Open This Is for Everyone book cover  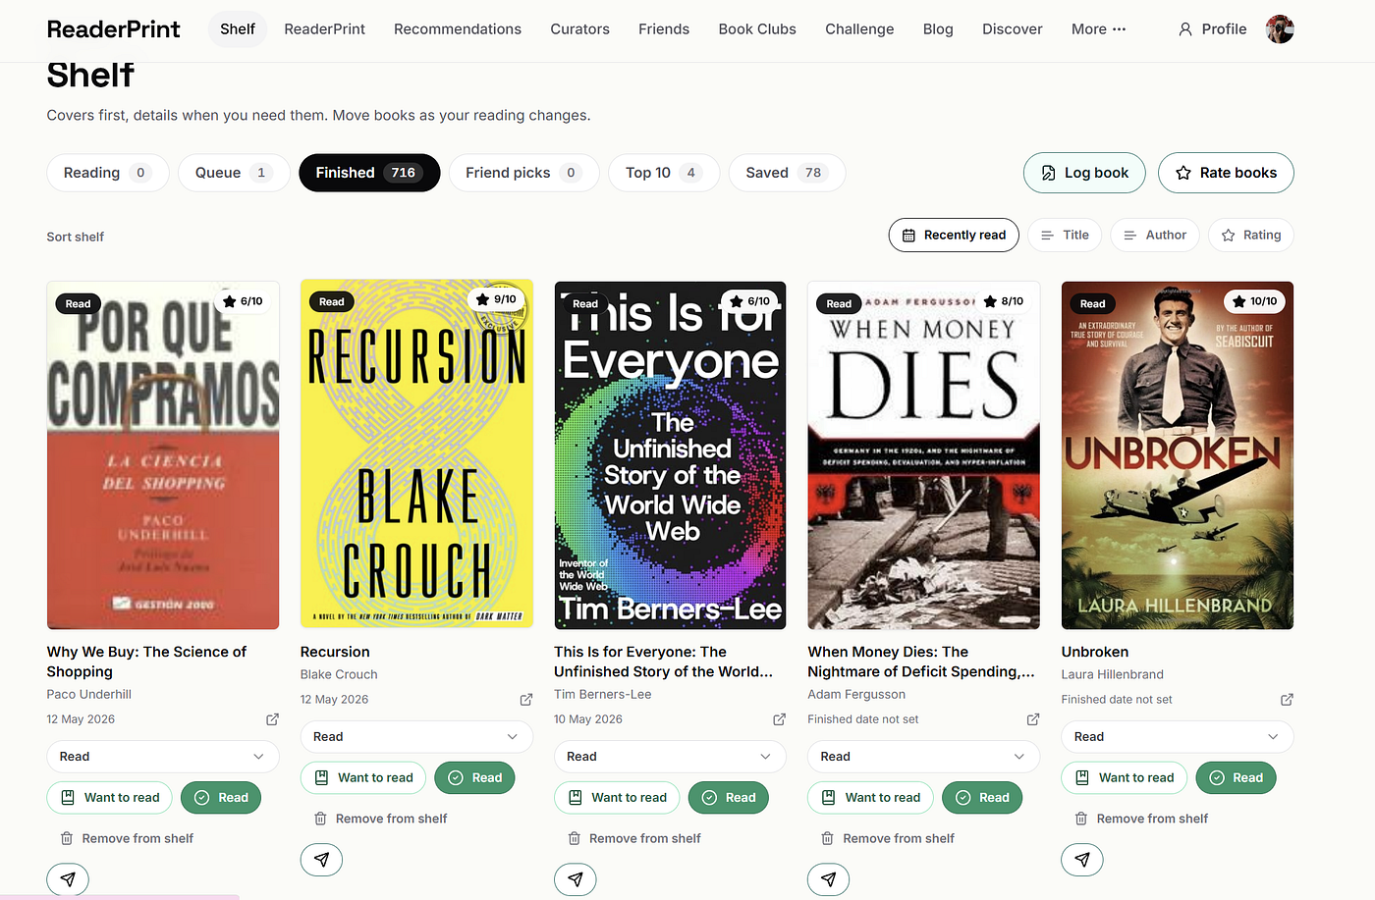[x=670, y=455]
